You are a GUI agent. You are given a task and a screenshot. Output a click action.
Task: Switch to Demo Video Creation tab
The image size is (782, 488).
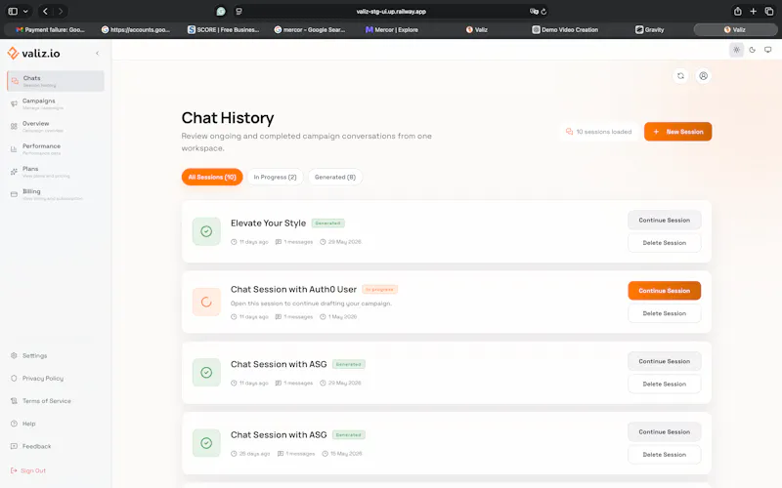point(565,30)
